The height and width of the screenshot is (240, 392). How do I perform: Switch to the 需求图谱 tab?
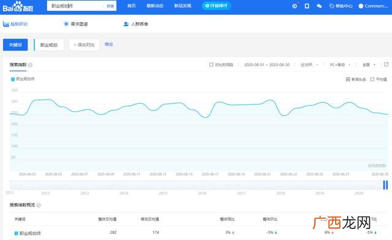76,24
